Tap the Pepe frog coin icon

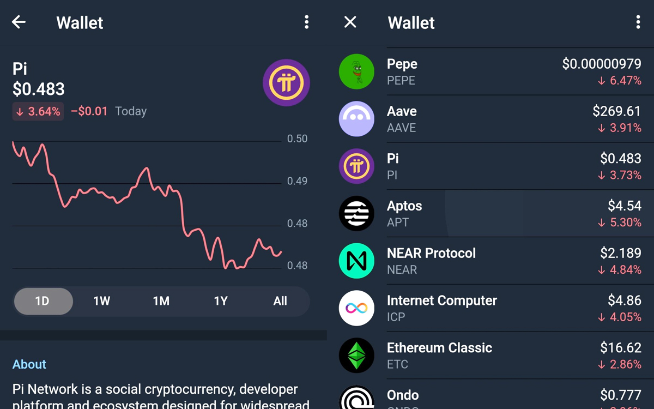[356, 71]
